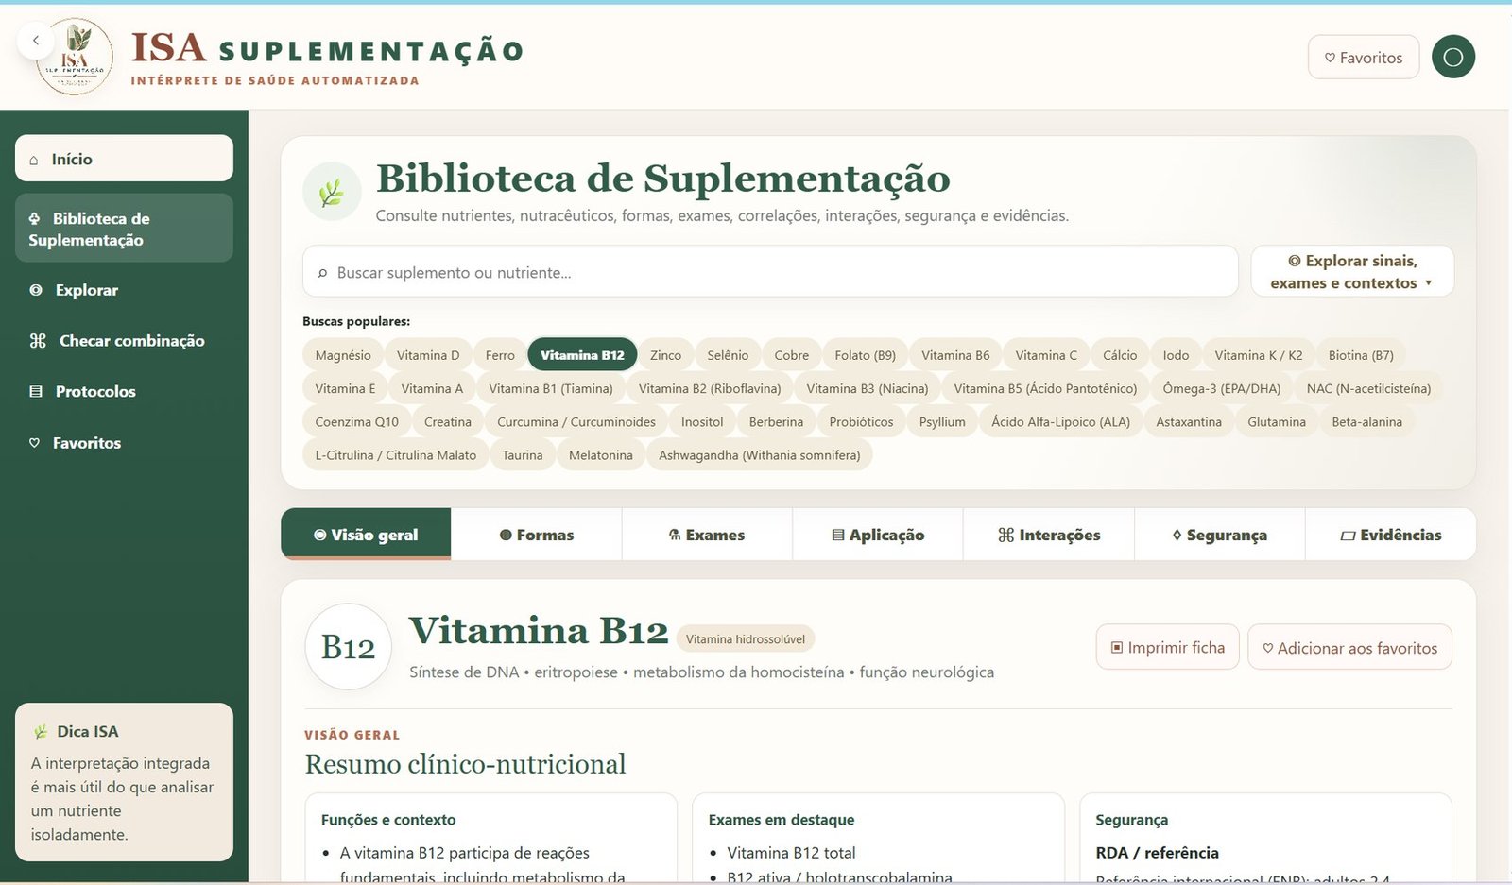Click the B12 round badge
The width and height of the screenshot is (1512, 885).
click(x=348, y=647)
